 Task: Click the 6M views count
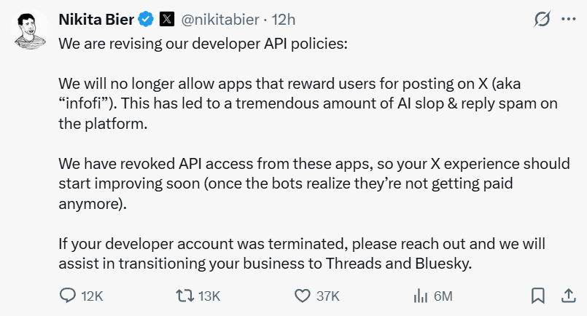pos(443,296)
